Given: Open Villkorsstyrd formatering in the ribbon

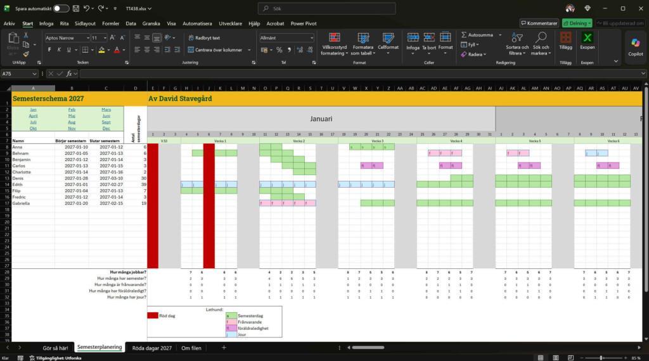Looking at the screenshot, I should coord(335,44).
